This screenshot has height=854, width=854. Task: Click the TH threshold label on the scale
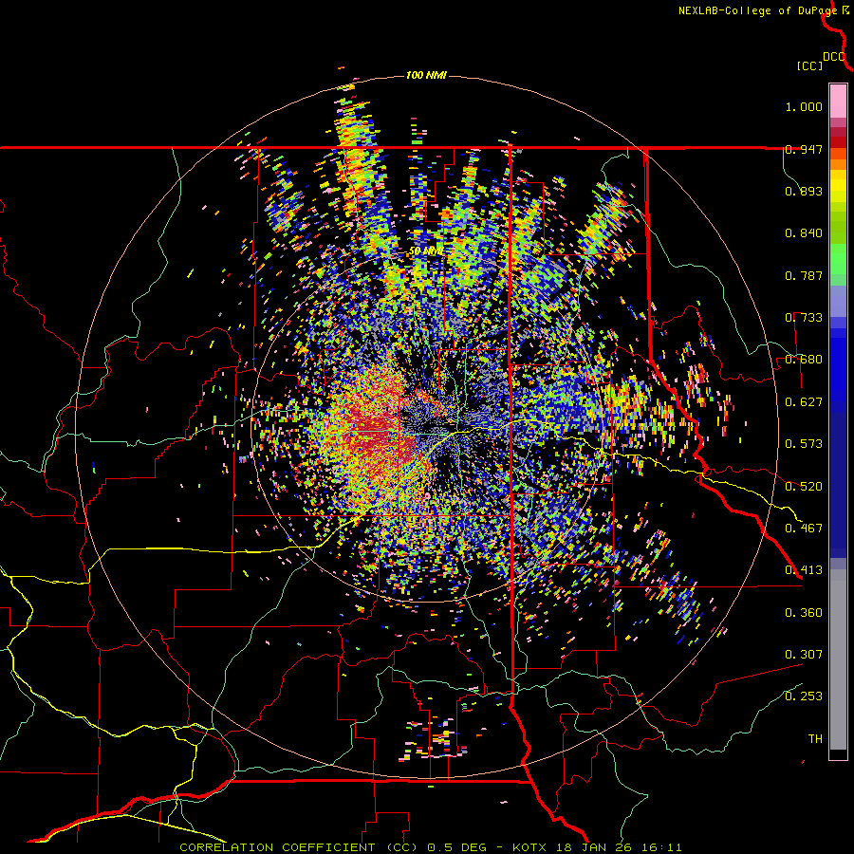click(x=815, y=739)
